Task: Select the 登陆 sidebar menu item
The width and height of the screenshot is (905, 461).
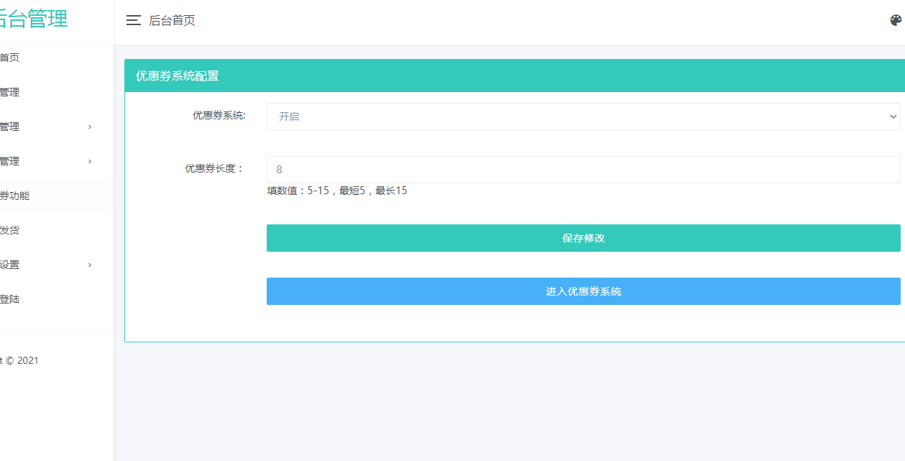Action: [x=10, y=299]
